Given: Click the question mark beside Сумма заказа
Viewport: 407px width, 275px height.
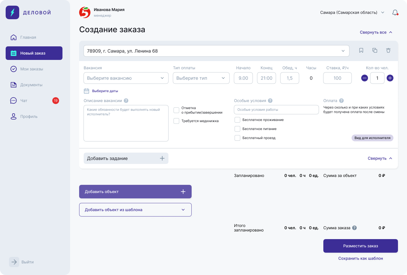Looking at the screenshot, I should point(354,228).
